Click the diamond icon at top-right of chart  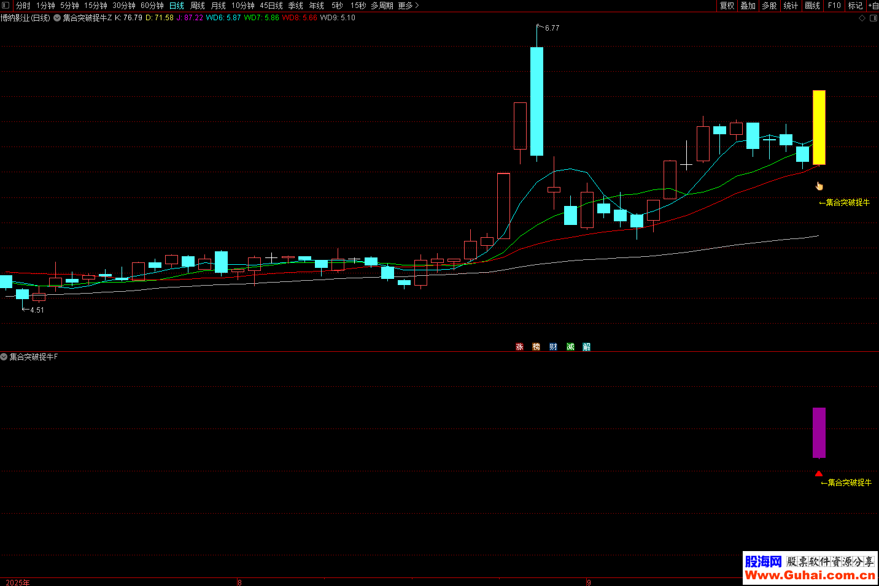[862, 18]
